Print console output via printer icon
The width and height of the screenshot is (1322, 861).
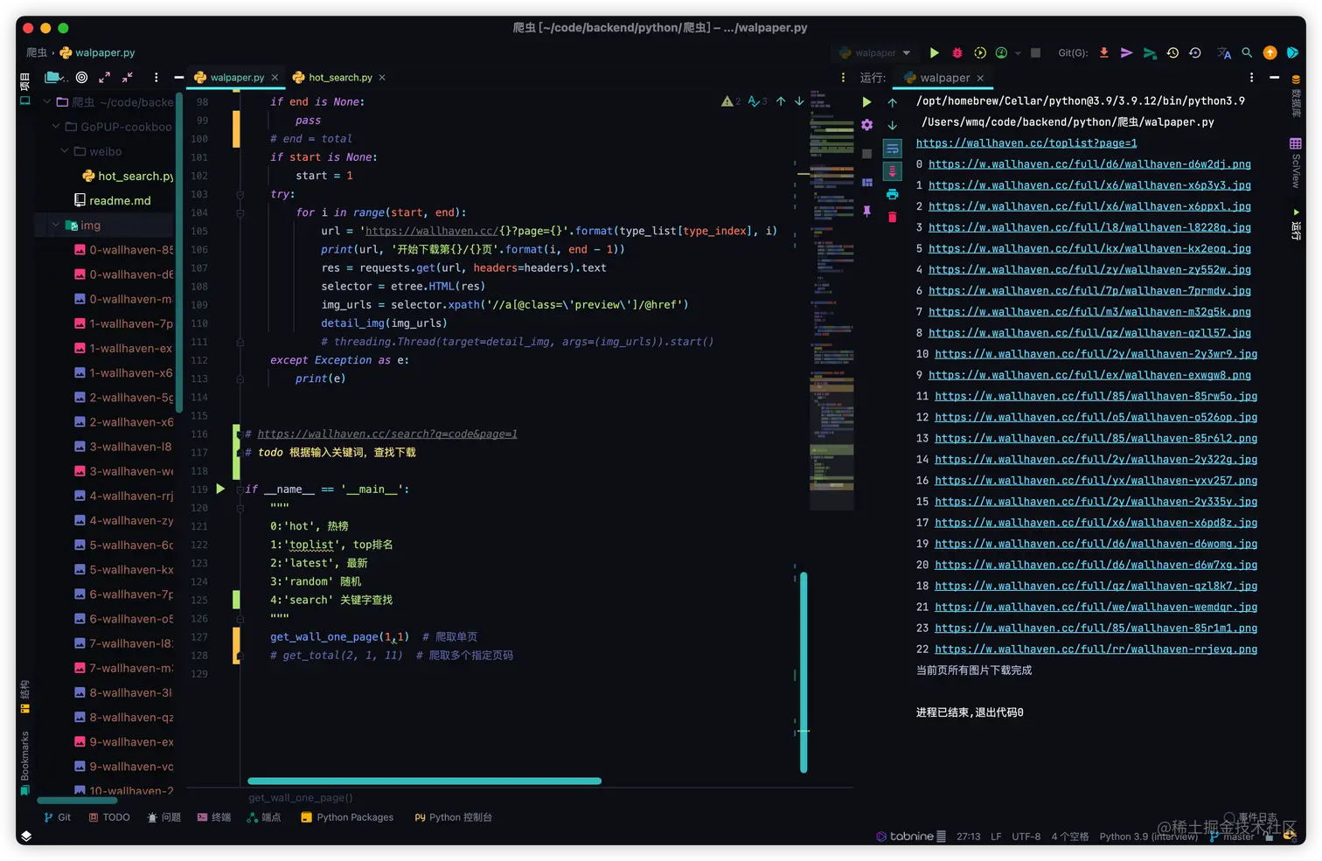[893, 194]
